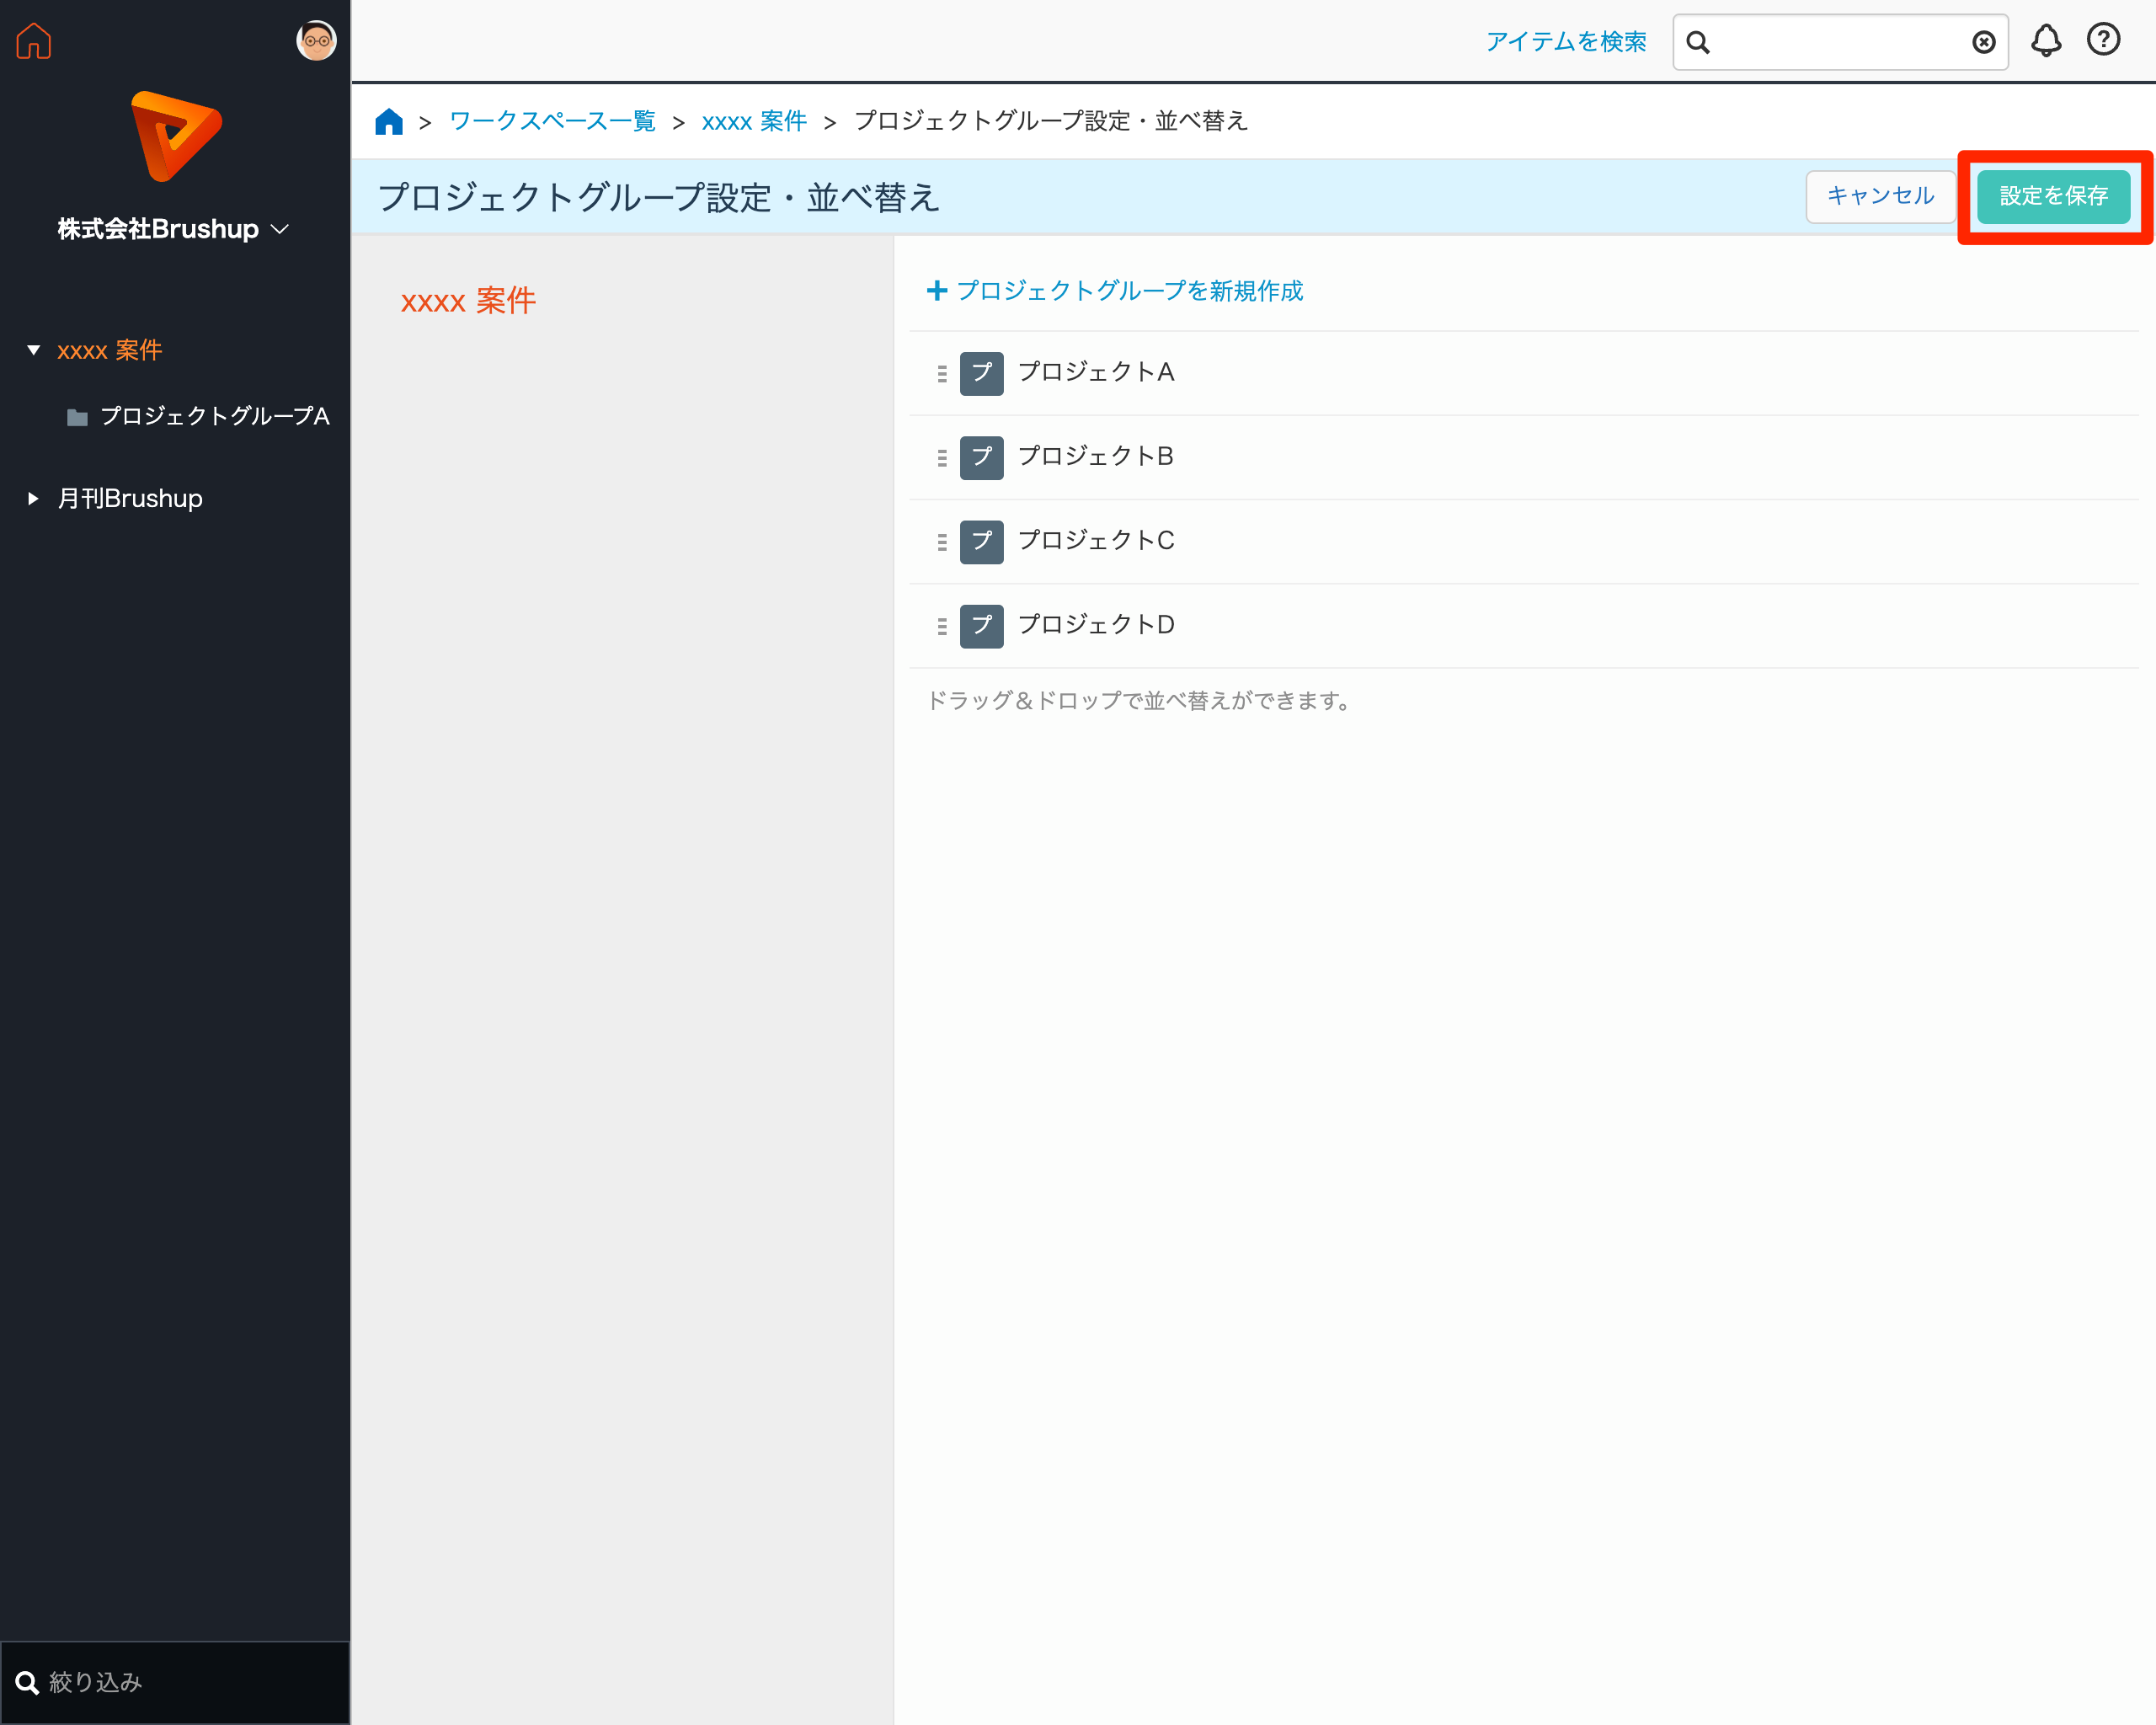Click the blue home breadcrumb icon
Image resolution: width=2156 pixels, height=1725 pixels.
(x=388, y=122)
